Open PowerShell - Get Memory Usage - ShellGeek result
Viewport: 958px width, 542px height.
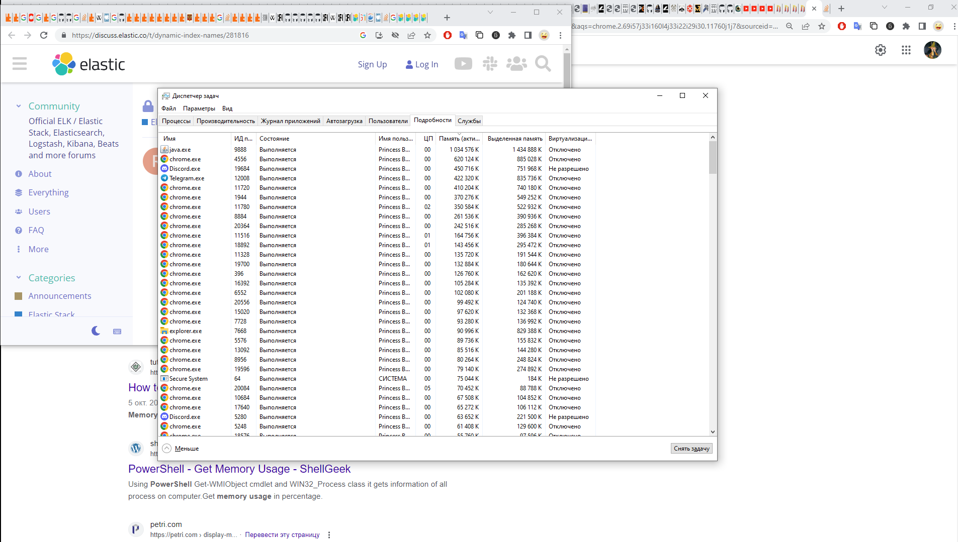pos(239,469)
